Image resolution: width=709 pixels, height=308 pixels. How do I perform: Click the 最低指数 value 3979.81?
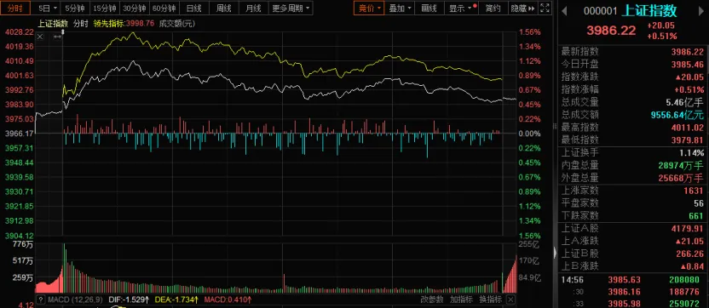click(x=688, y=140)
